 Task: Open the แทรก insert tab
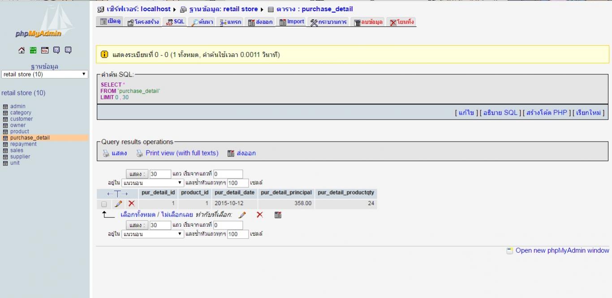click(230, 22)
